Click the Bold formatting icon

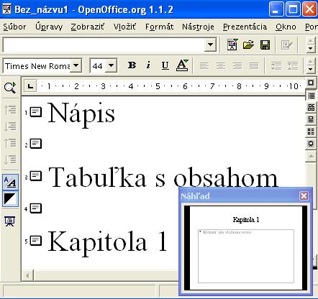pos(132,65)
